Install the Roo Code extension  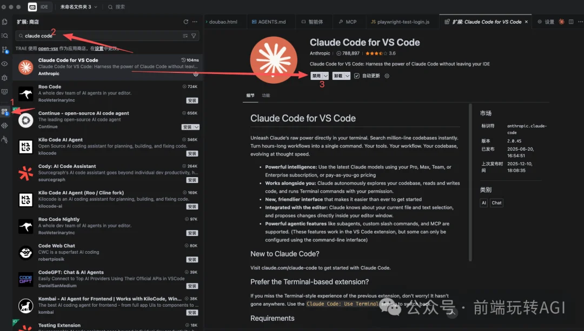tap(192, 100)
